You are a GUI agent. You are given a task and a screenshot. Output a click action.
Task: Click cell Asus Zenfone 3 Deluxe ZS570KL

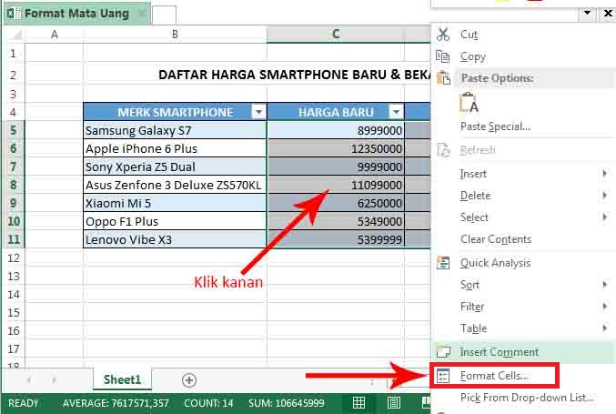click(176, 185)
